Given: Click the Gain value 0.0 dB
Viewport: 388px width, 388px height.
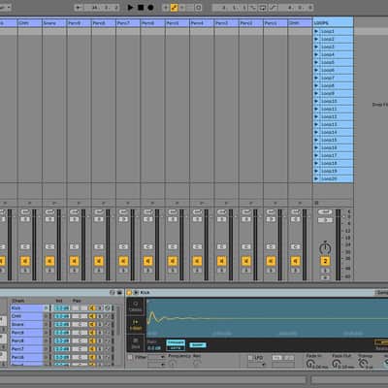Looking at the screenshot, I should [154, 348].
